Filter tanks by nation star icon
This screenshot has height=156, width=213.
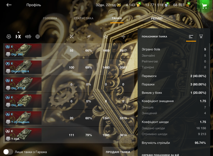point(9,37)
